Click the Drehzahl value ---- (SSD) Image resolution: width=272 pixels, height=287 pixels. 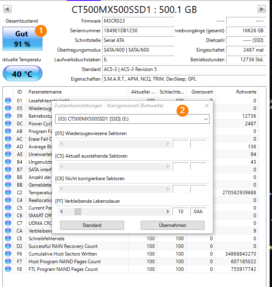(246, 40)
